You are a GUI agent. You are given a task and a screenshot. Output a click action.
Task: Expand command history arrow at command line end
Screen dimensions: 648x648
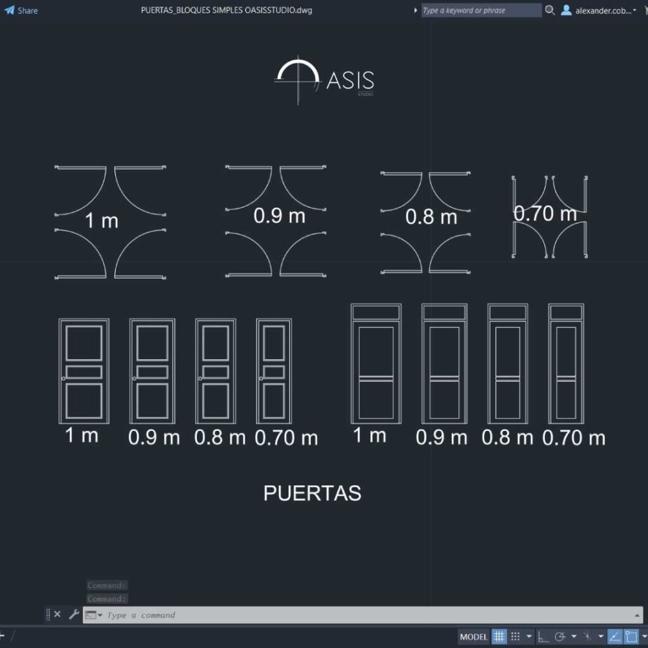637,615
